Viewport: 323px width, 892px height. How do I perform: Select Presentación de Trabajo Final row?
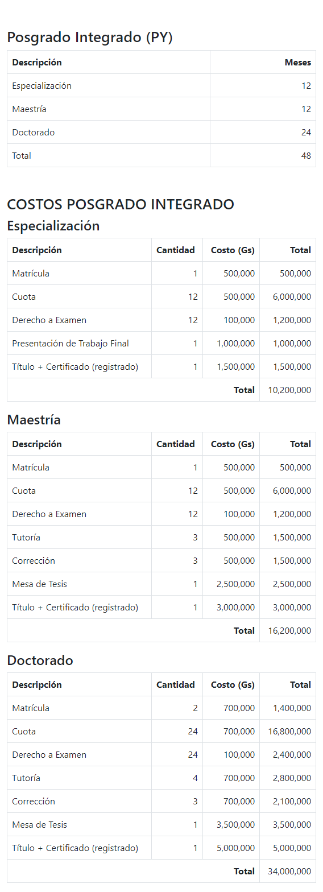[161, 344]
